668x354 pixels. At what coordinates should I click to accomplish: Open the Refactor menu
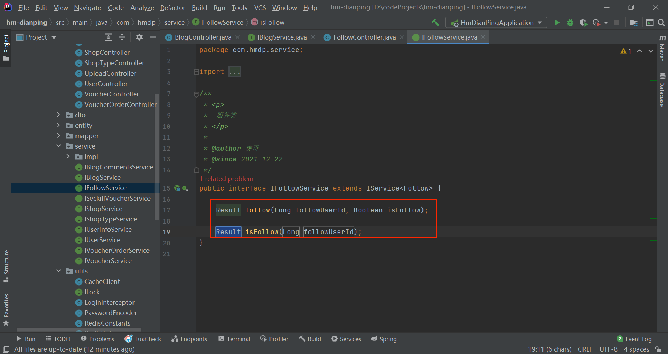tap(172, 8)
